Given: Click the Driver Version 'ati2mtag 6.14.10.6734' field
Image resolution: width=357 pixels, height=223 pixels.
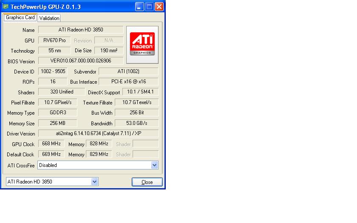Looking at the screenshot, I should [x=98, y=133].
